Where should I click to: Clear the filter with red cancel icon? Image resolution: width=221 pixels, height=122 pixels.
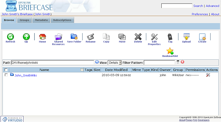[183, 62]
